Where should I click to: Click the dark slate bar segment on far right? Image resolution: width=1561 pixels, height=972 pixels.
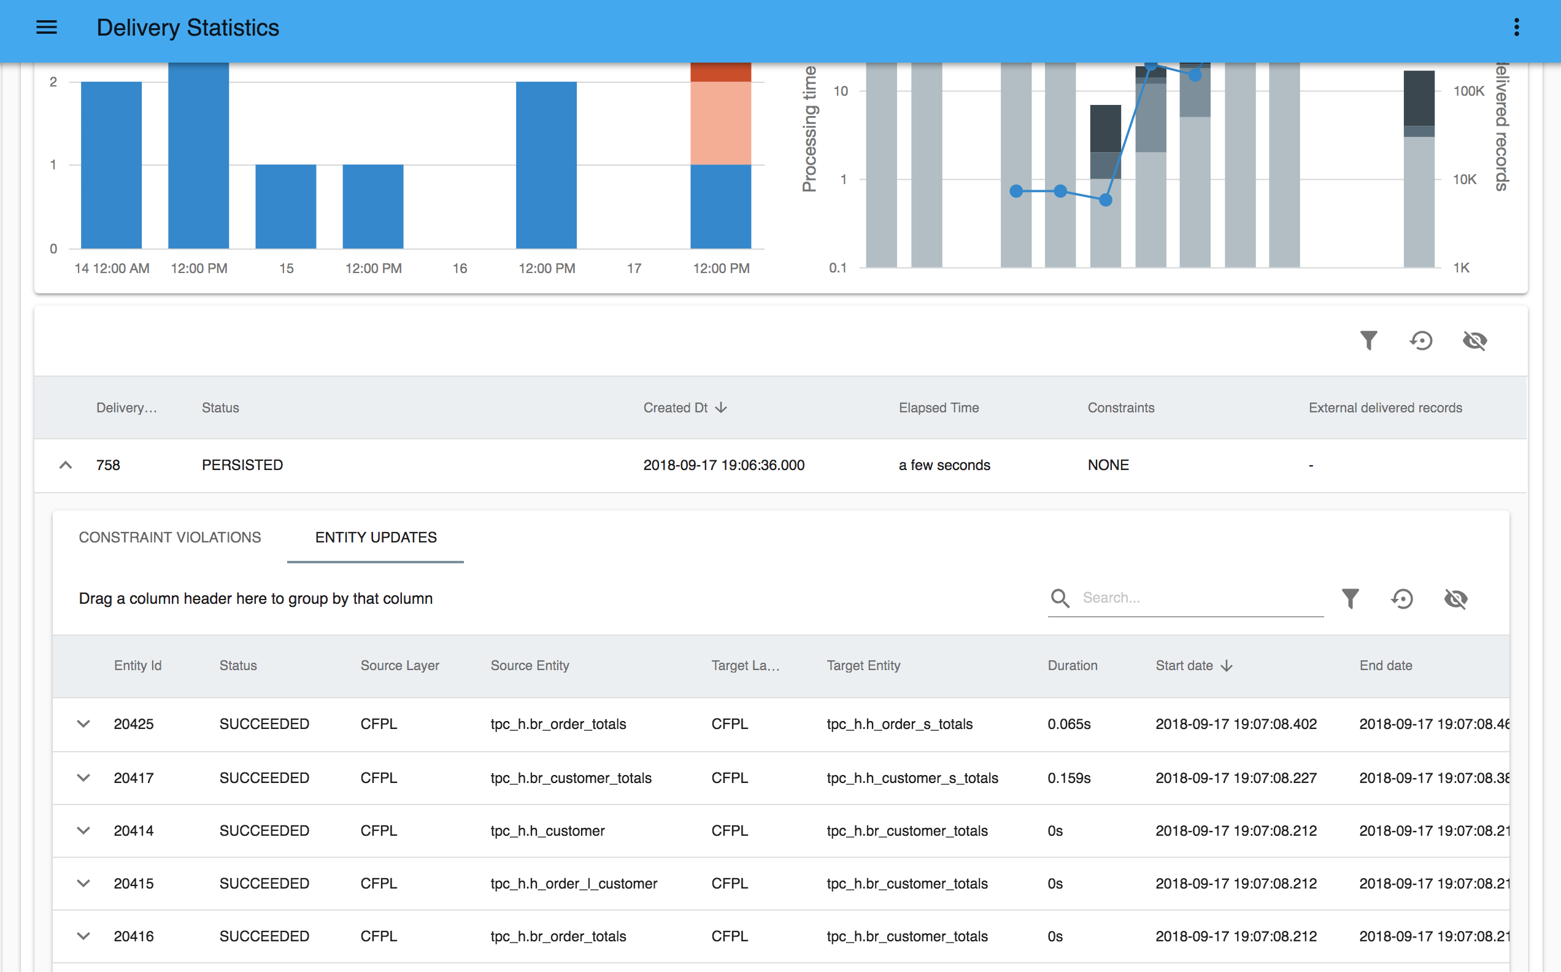tap(1419, 98)
